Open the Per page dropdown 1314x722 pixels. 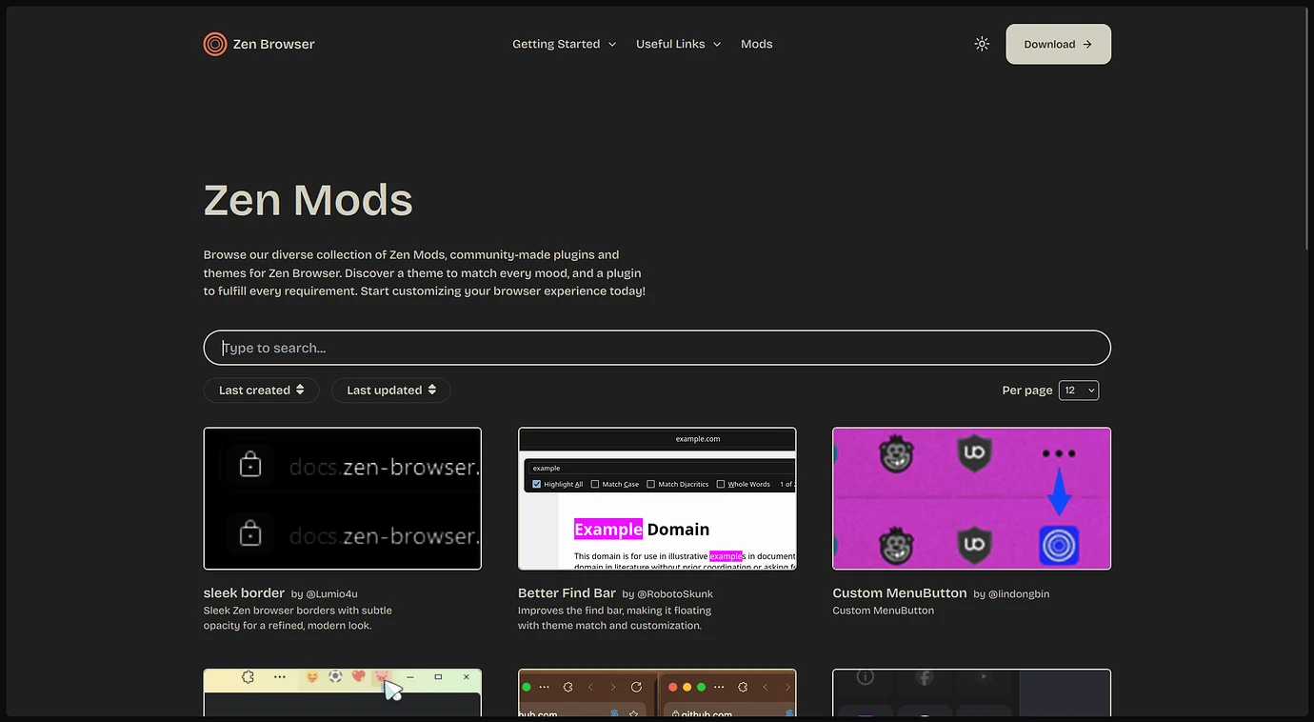click(x=1079, y=390)
